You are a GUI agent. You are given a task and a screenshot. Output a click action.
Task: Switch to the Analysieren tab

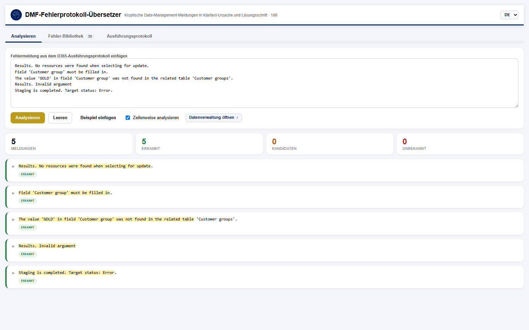tap(23, 36)
